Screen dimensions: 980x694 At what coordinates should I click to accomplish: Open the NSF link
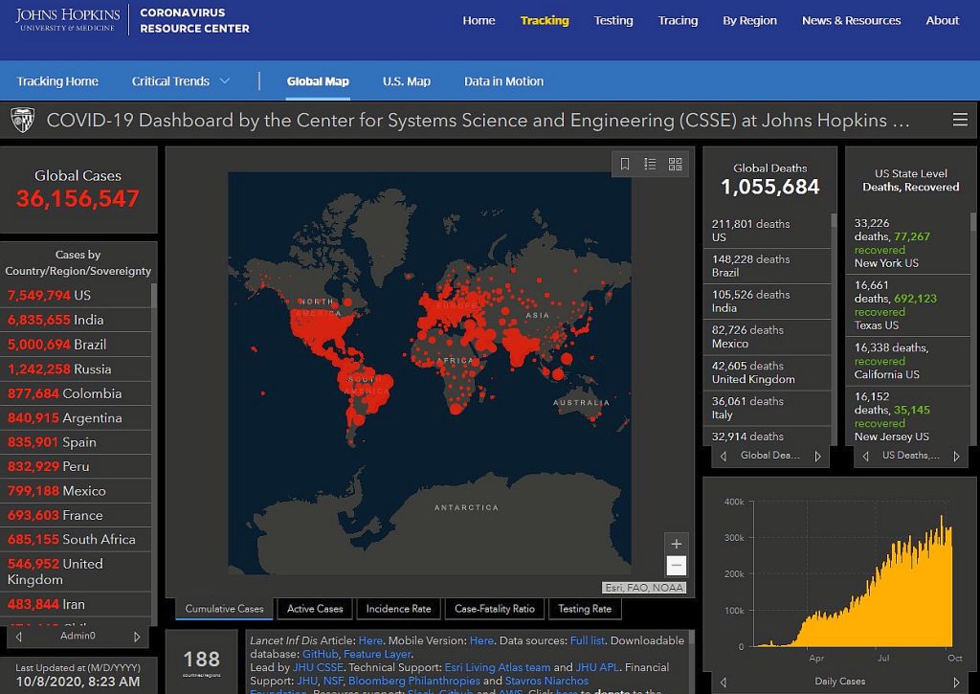point(333,681)
